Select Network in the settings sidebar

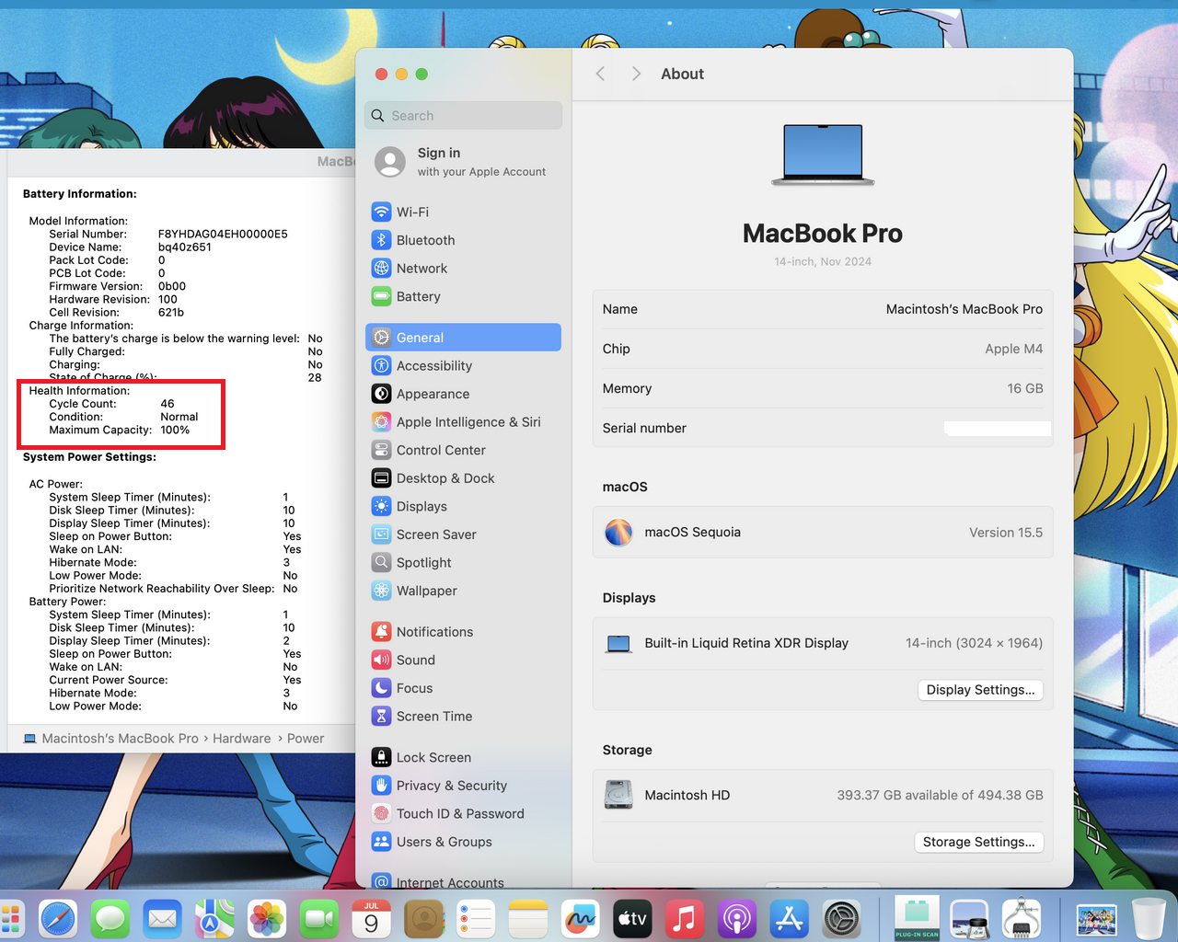click(x=463, y=269)
